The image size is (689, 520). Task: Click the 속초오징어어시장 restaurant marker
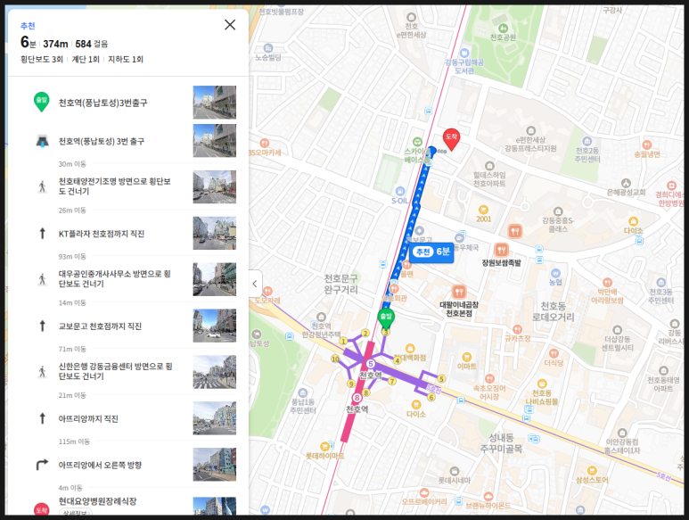(x=489, y=378)
